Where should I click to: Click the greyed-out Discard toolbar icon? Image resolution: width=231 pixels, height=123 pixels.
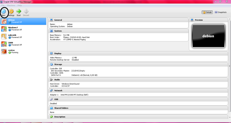[x=26, y=11]
